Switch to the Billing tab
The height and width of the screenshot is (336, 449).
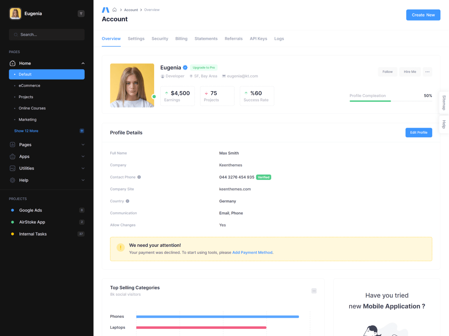[181, 39]
